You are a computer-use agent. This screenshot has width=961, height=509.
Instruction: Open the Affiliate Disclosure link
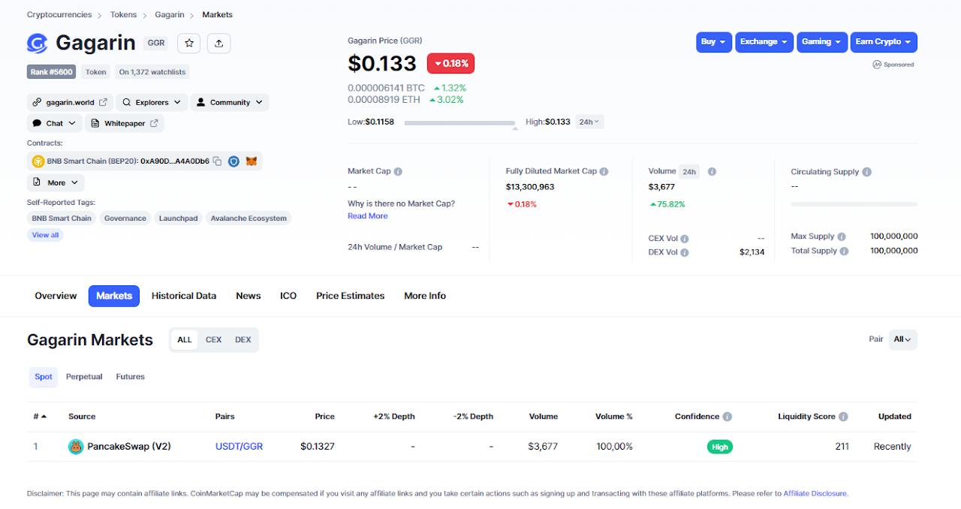click(815, 494)
